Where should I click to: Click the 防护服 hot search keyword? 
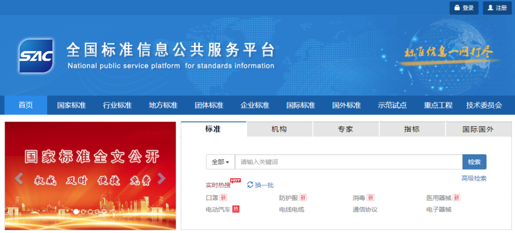pos(288,198)
